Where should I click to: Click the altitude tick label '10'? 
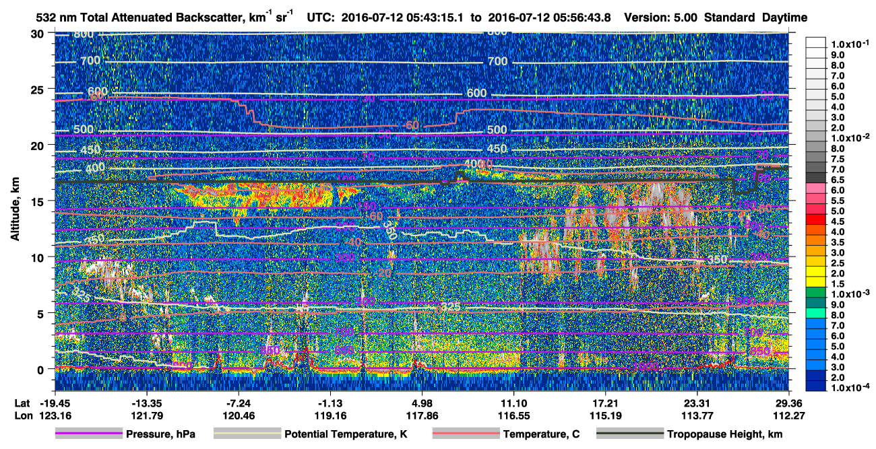[38, 257]
